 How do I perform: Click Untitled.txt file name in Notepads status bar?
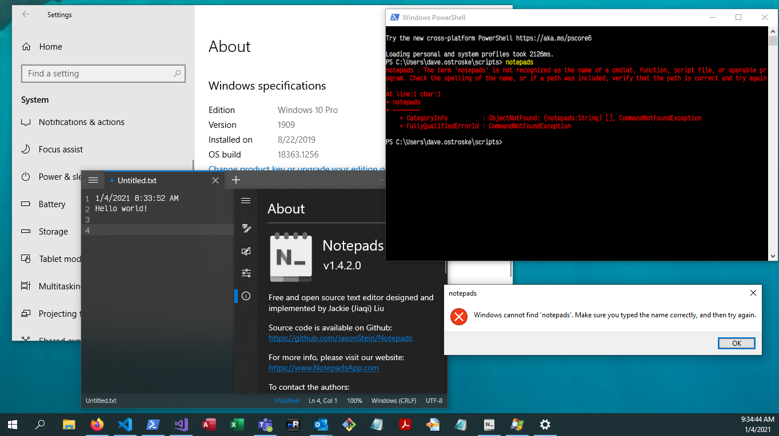pos(101,401)
